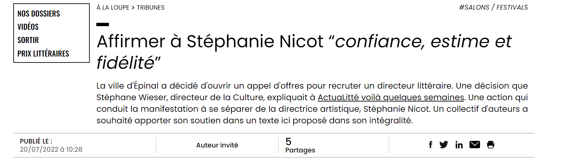Viewport: 571px width, 162px height.
Task: View the Auteur invité author page
Action: [x=217, y=145]
